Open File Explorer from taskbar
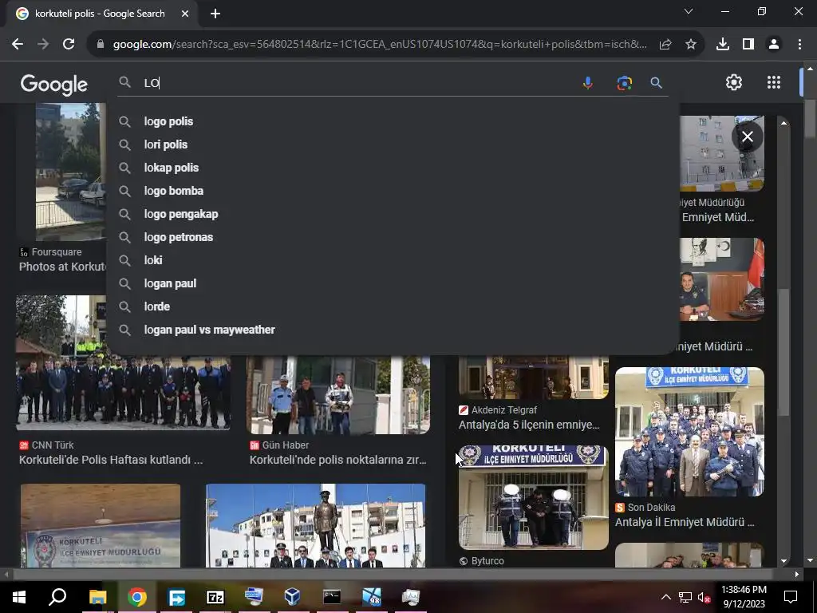This screenshot has height=613, width=817. coord(97,596)
